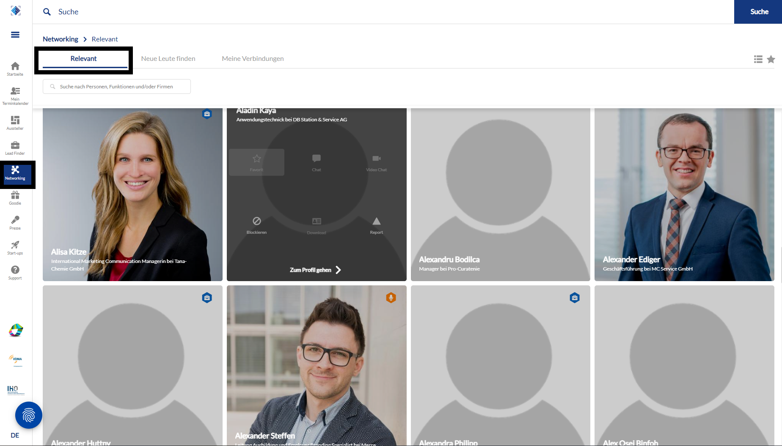Screen dimensions: 782x446
Task: Open Alexandru Bodilca's profile card
Action: point(500,194)
